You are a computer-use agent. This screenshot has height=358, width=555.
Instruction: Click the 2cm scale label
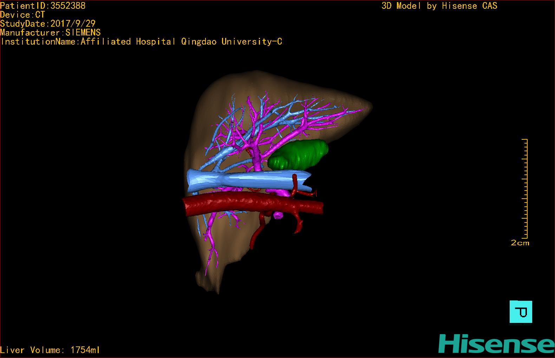[520, 243]
